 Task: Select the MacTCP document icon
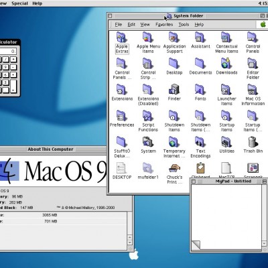pyautogui.click(x=226, y=167)
